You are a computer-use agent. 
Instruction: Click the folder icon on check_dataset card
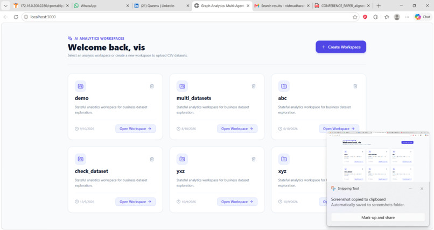(80, 159)
